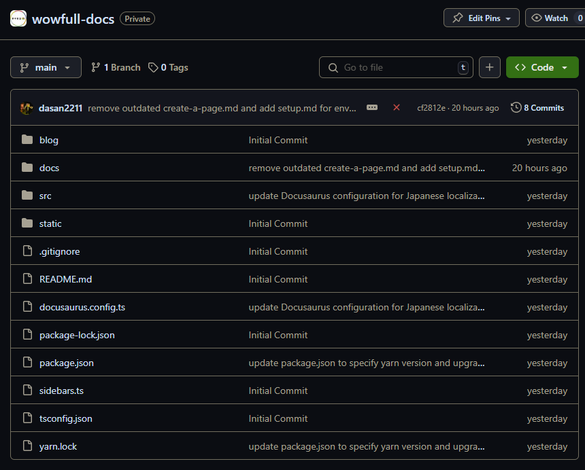The width and height of the screenshot is (585, 470).
Task: Open the package.json file
Action: coord(67,363)
